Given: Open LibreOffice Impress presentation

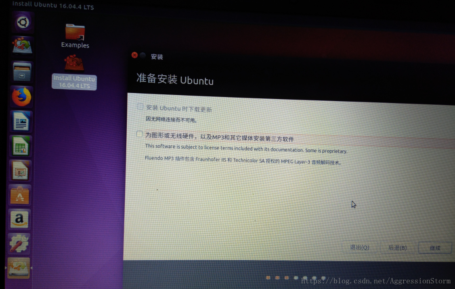Looking at the screenshot, I should point(20,170).
